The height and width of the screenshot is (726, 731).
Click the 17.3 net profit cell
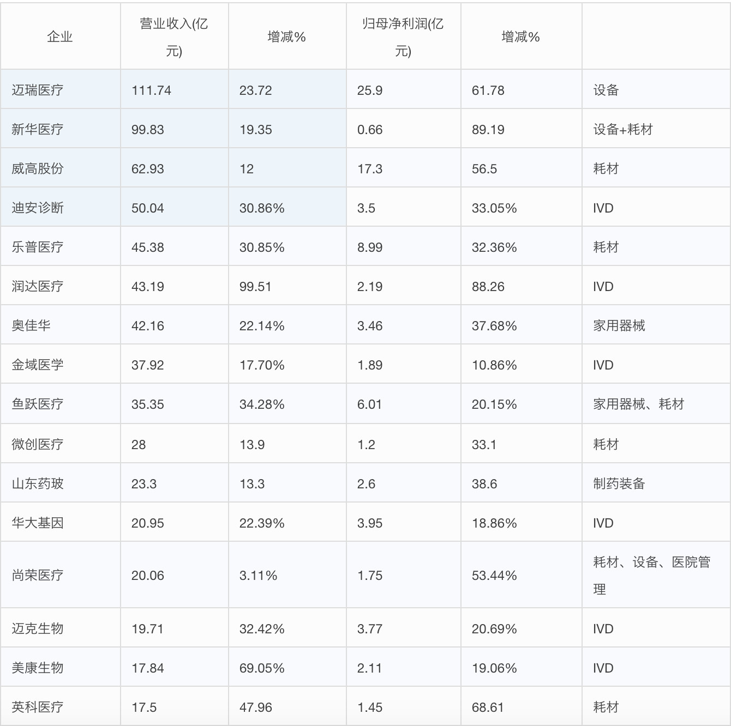(x=404, y=168)
